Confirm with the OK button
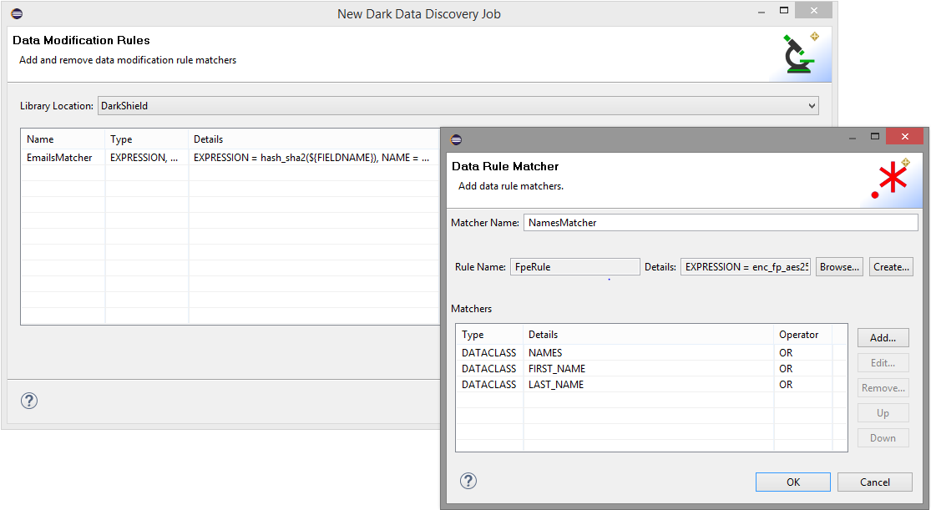931x510 pixels. (x=792, y=482)
